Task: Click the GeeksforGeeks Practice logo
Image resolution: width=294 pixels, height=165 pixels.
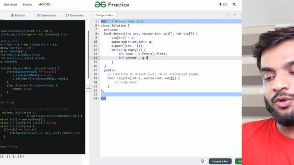Action: 112,5
